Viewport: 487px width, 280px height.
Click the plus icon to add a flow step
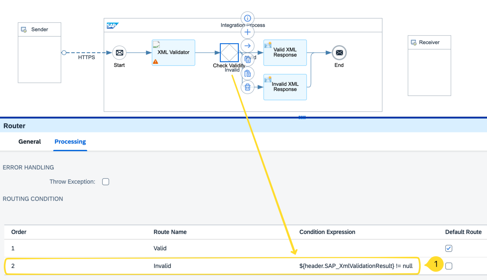tap(248, 32)
